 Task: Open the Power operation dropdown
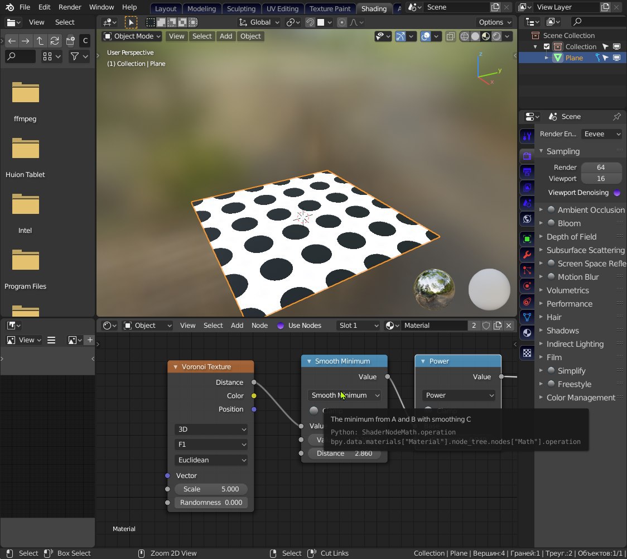coord(458,395)
